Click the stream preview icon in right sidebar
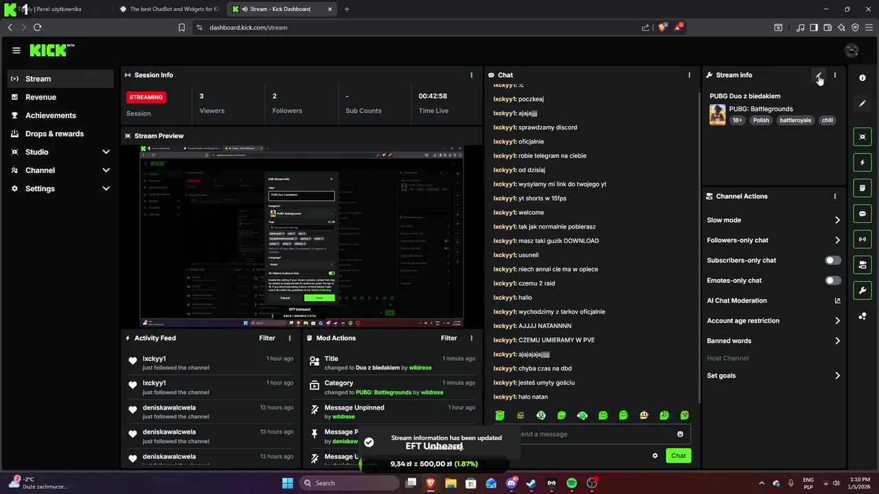This screenshot has height=494, width=879. (863, 137)
